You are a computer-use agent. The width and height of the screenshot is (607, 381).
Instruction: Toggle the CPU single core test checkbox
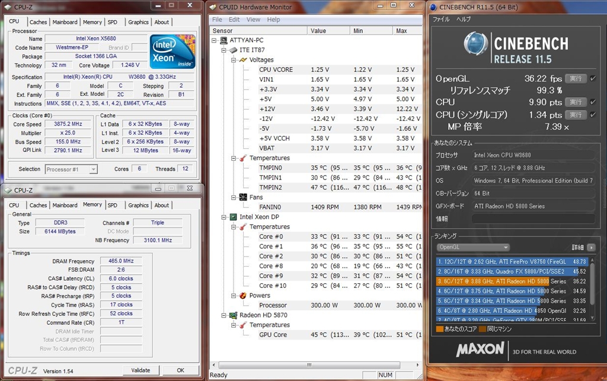pyautogui.click(x=593, y=115)
